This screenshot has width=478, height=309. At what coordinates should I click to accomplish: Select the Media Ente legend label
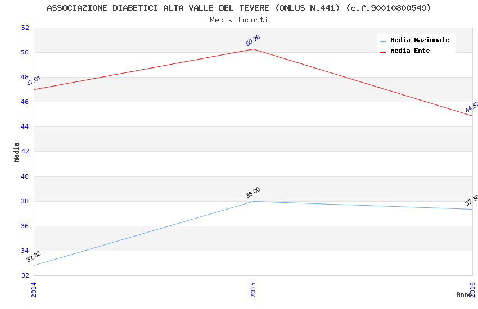[410, 51]
